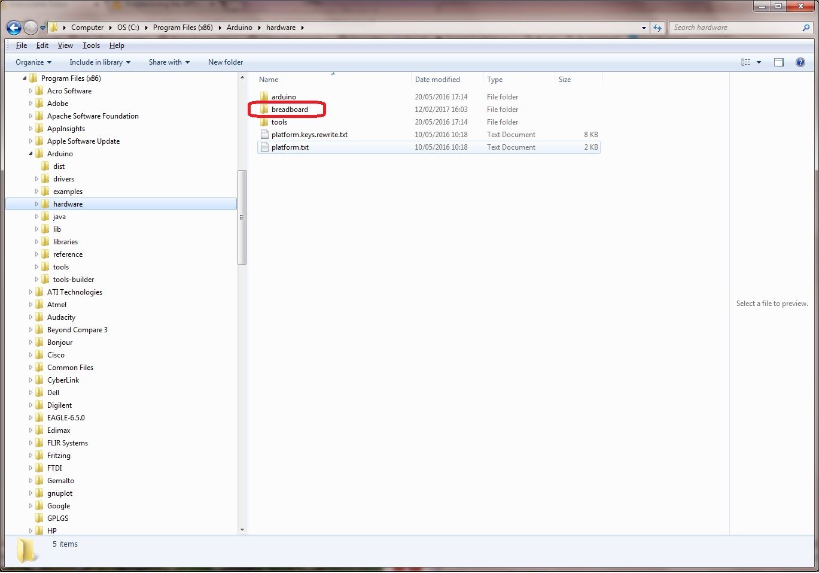The height and width of the screenshot is (573, 819).
Task: Sort files by the Date modified column
Action: coord(438,79)
